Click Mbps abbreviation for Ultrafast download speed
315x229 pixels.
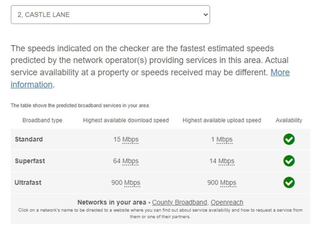[x=132, y=183]
